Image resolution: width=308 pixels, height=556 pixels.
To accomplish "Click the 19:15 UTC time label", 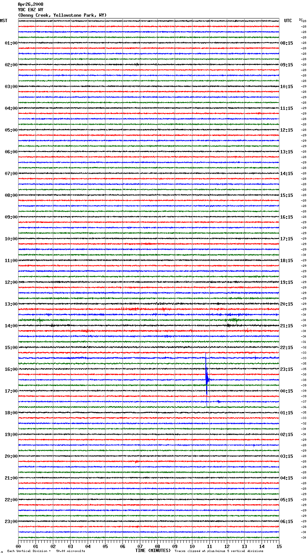I will 287,282.
